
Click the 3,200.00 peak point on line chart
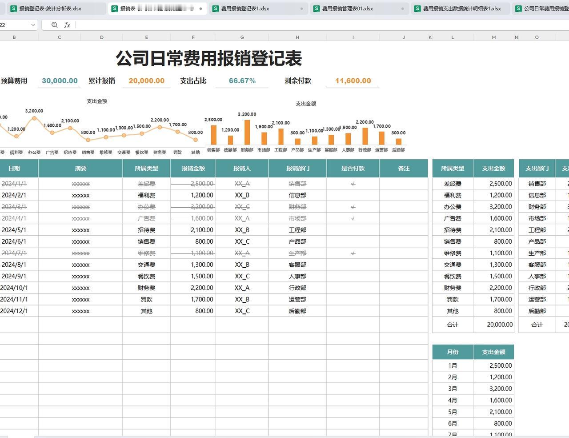tap(34, 118)
